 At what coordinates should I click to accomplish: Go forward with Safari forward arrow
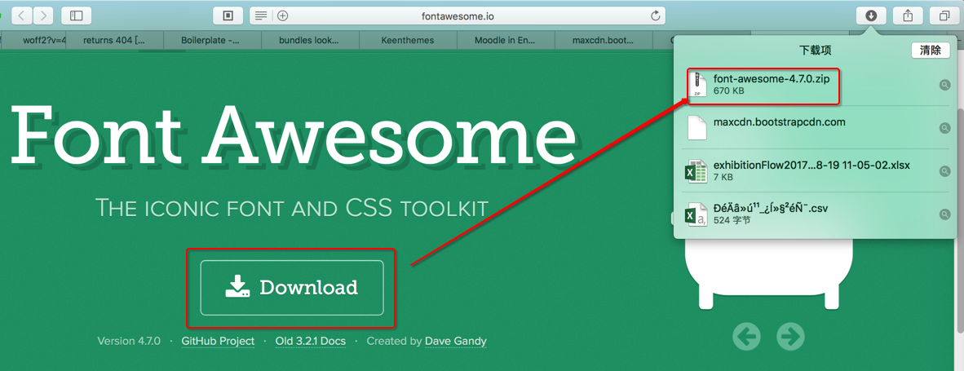coord(43,15)
